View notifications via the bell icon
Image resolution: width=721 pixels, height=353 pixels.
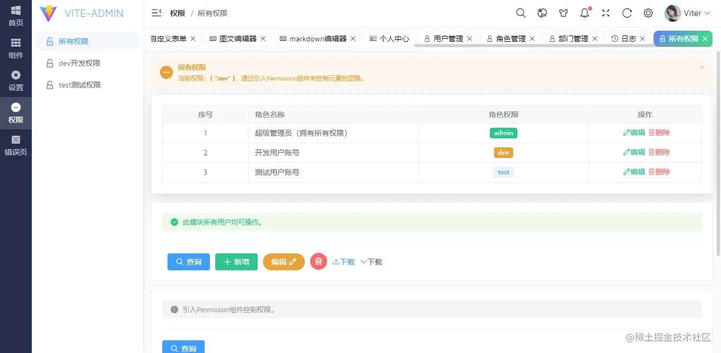(584, 13)
